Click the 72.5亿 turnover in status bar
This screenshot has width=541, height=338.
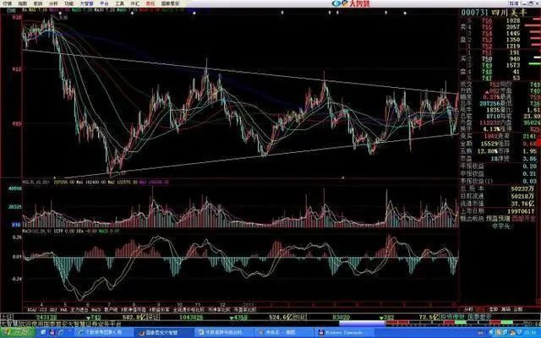[x=429, y=317]
